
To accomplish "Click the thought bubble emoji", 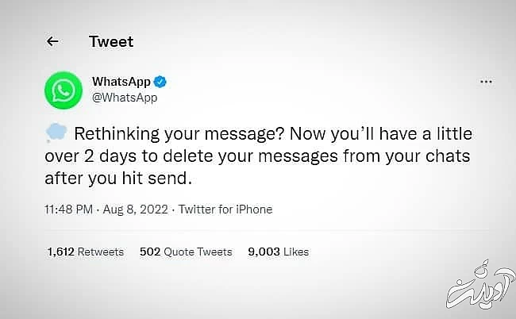I will [56, 133].
